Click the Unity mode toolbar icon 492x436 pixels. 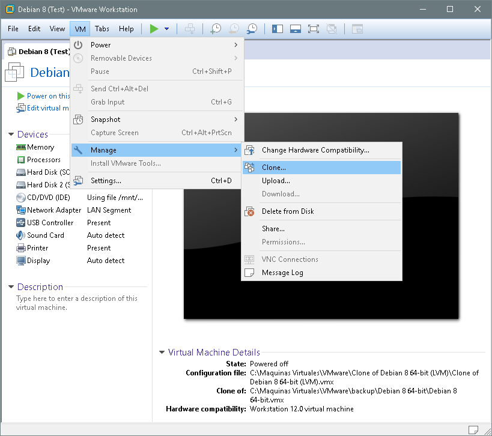[x=332, y=29]
